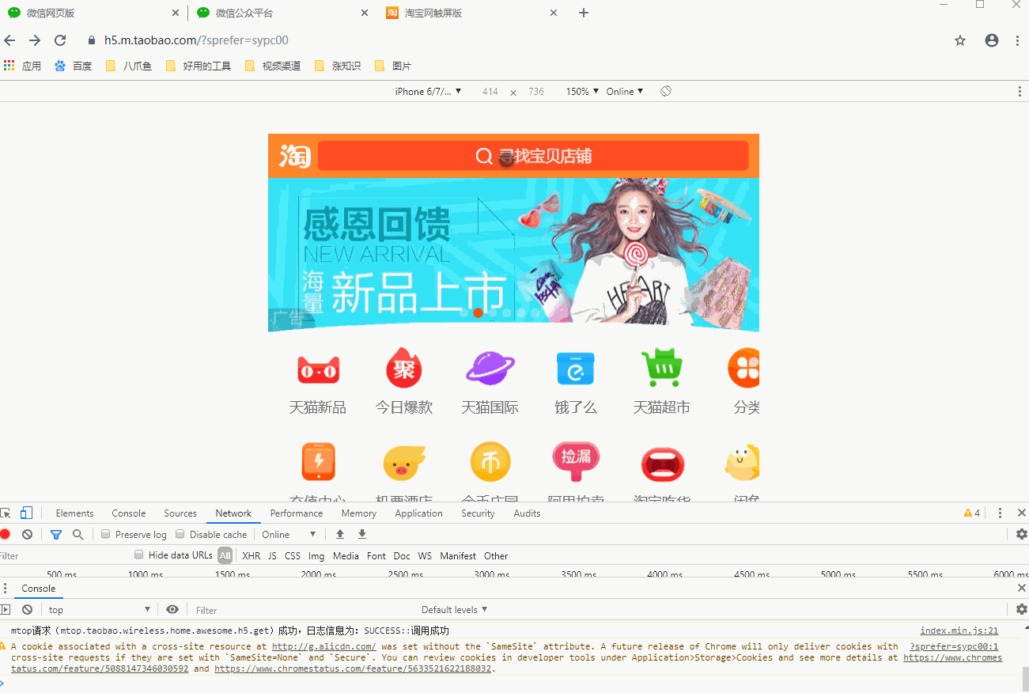Toggle console sidebar show button
The image size is (1029, 693).
5,609
